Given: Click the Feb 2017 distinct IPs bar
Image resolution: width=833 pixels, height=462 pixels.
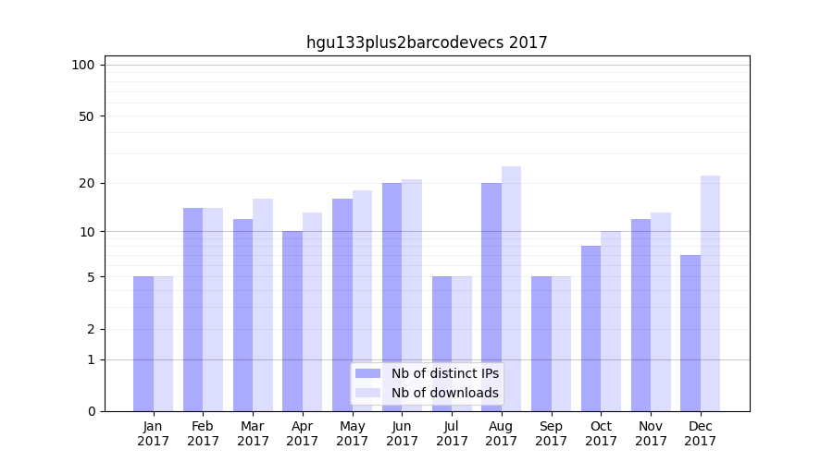Looking at the screenshot, I should click(193, 310).
